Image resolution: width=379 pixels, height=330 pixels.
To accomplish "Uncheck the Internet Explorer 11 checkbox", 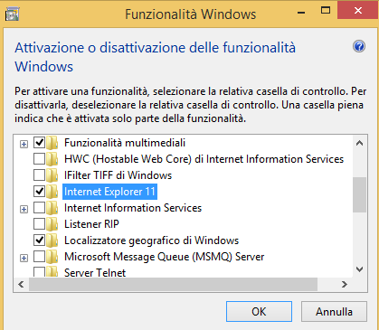I will point(39,191).
